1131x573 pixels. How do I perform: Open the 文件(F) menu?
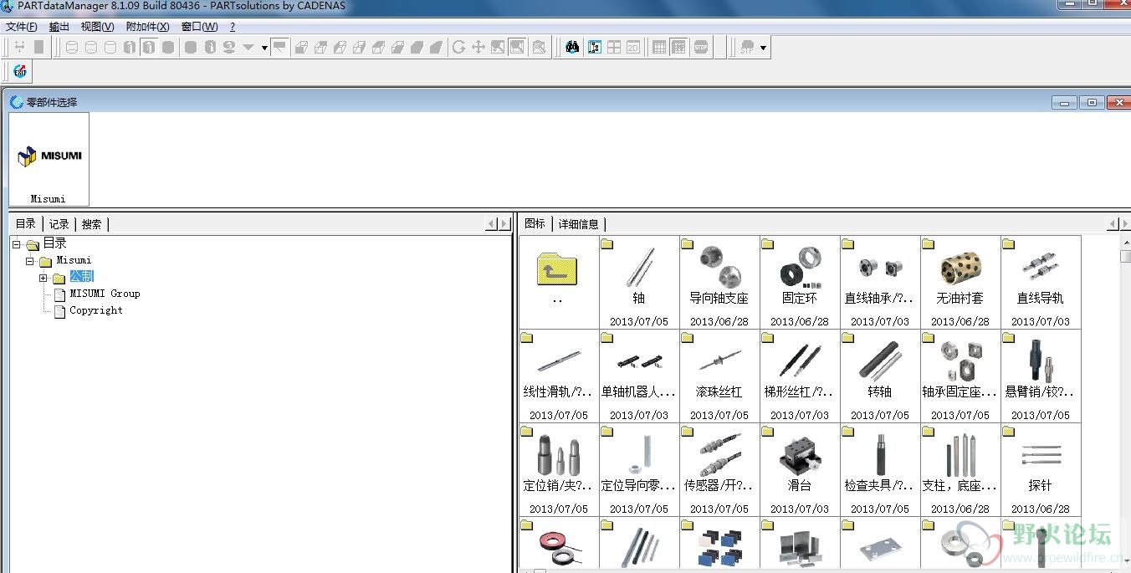(x=22, y=27)
